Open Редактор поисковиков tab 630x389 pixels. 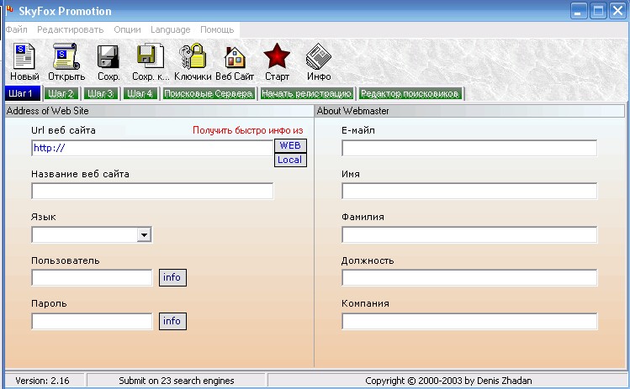tap(410, 94)
